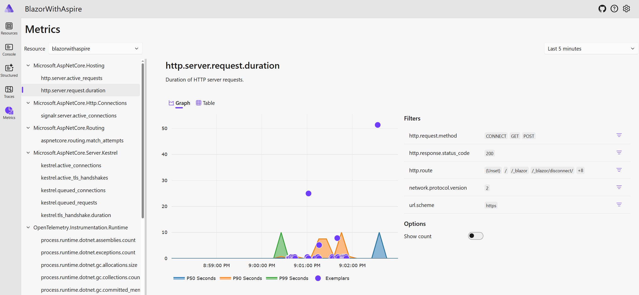Open filter menu for url.scheme

click(619, 205)
